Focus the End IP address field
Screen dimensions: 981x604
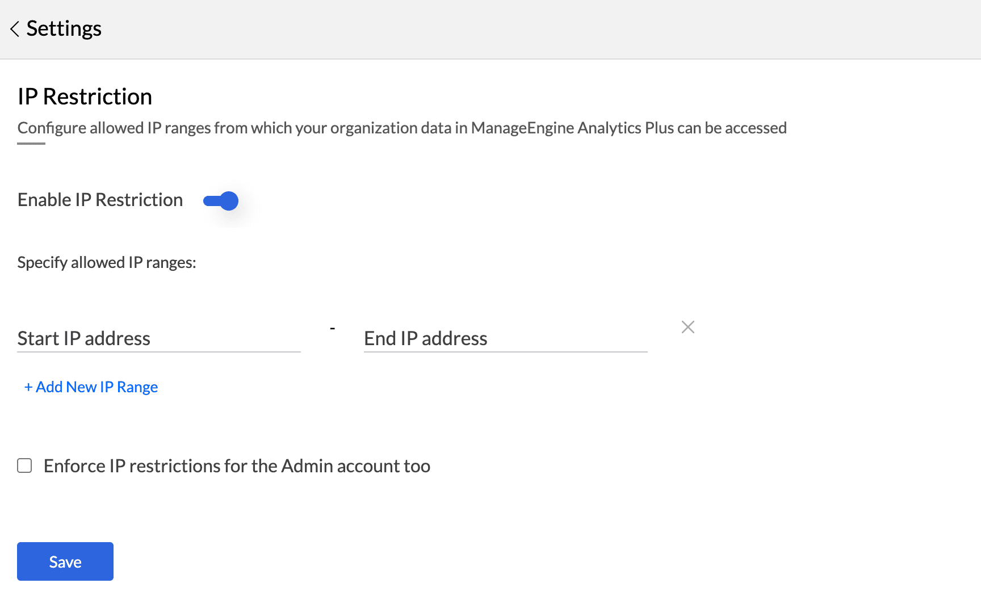[505, 338]
